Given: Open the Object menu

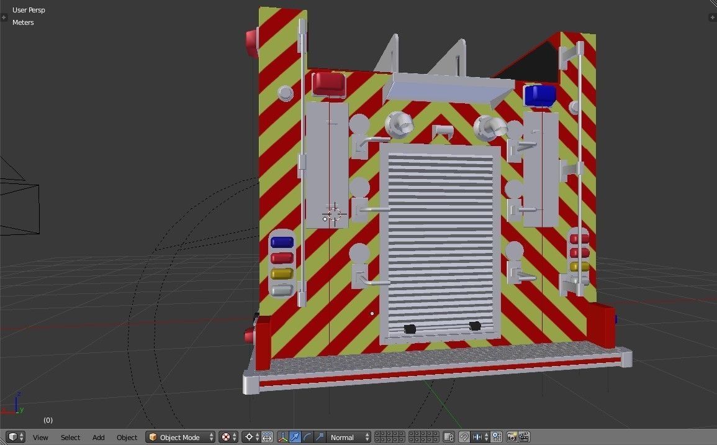Looking at the screenshot, I should (127, 438).
